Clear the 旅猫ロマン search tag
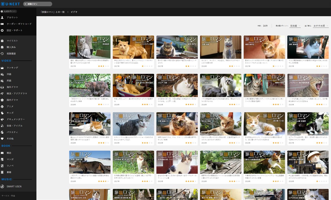Viewport: 331px width, 200px height. 25,4
